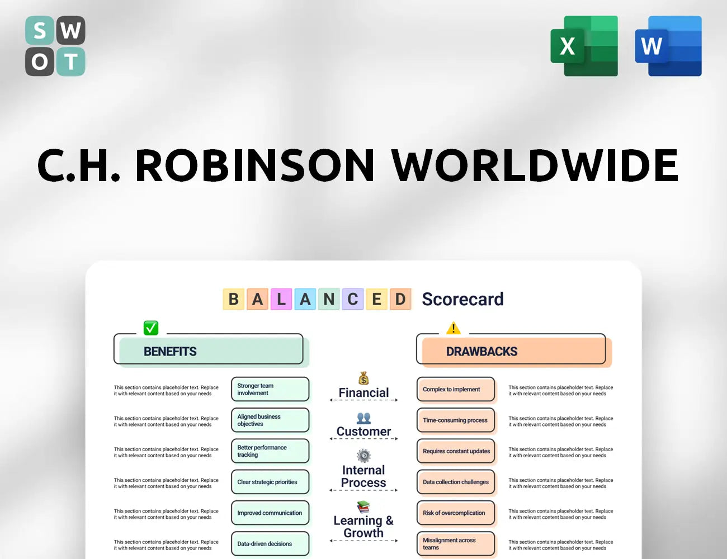
Task: Click the Microsoft Word icon
Action: click(668, 46)
